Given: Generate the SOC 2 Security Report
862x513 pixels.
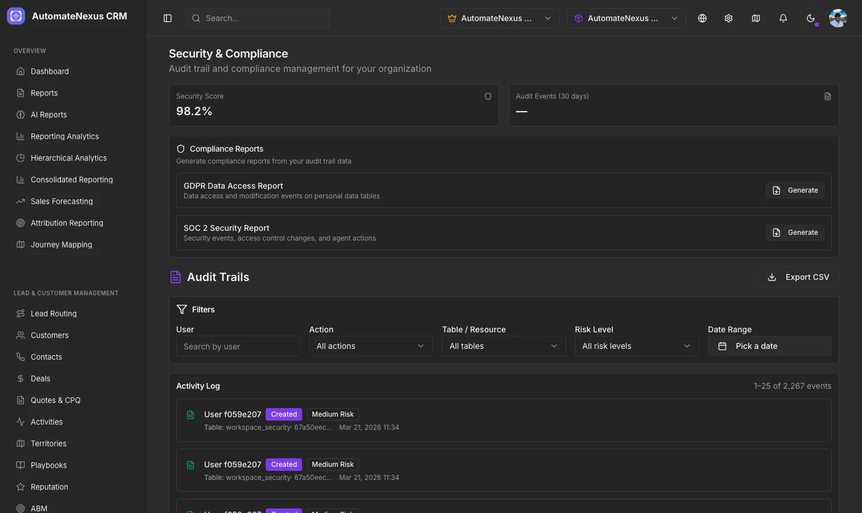Looking at the screenshot, I should [795, 233].
